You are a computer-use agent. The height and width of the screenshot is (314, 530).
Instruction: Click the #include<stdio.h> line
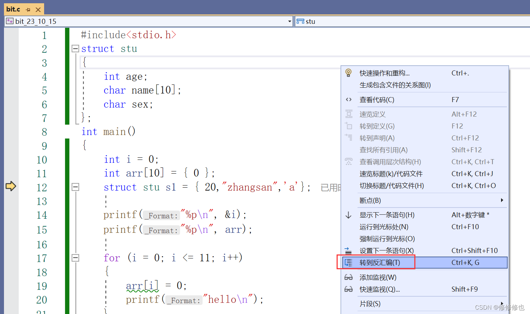coord(128,35)
